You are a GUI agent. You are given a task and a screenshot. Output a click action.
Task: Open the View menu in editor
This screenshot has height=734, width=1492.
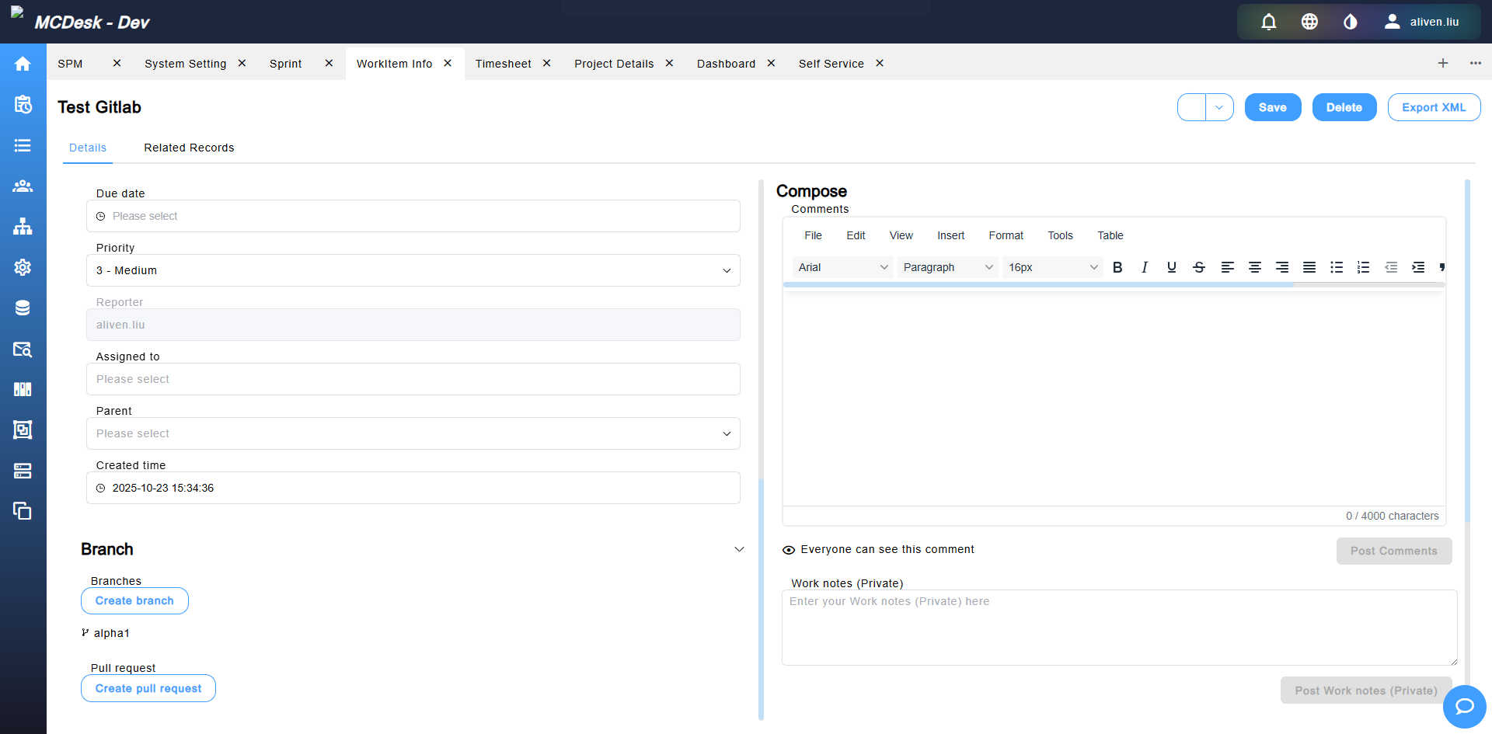901,235
